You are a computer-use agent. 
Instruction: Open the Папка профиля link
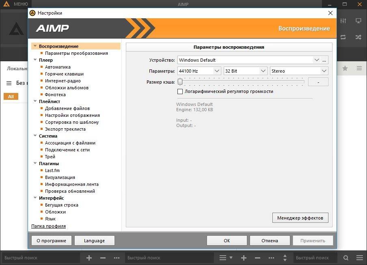[48, 226]
